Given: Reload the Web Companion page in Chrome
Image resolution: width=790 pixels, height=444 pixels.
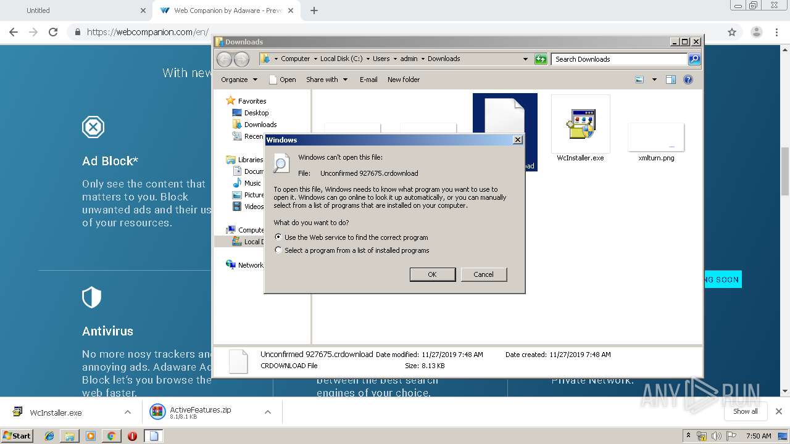Looking at the screenshot, I should click(53, 32).
